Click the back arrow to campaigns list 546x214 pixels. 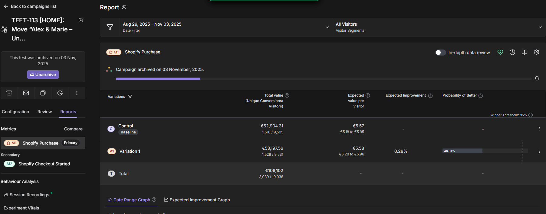coord(6,6)
